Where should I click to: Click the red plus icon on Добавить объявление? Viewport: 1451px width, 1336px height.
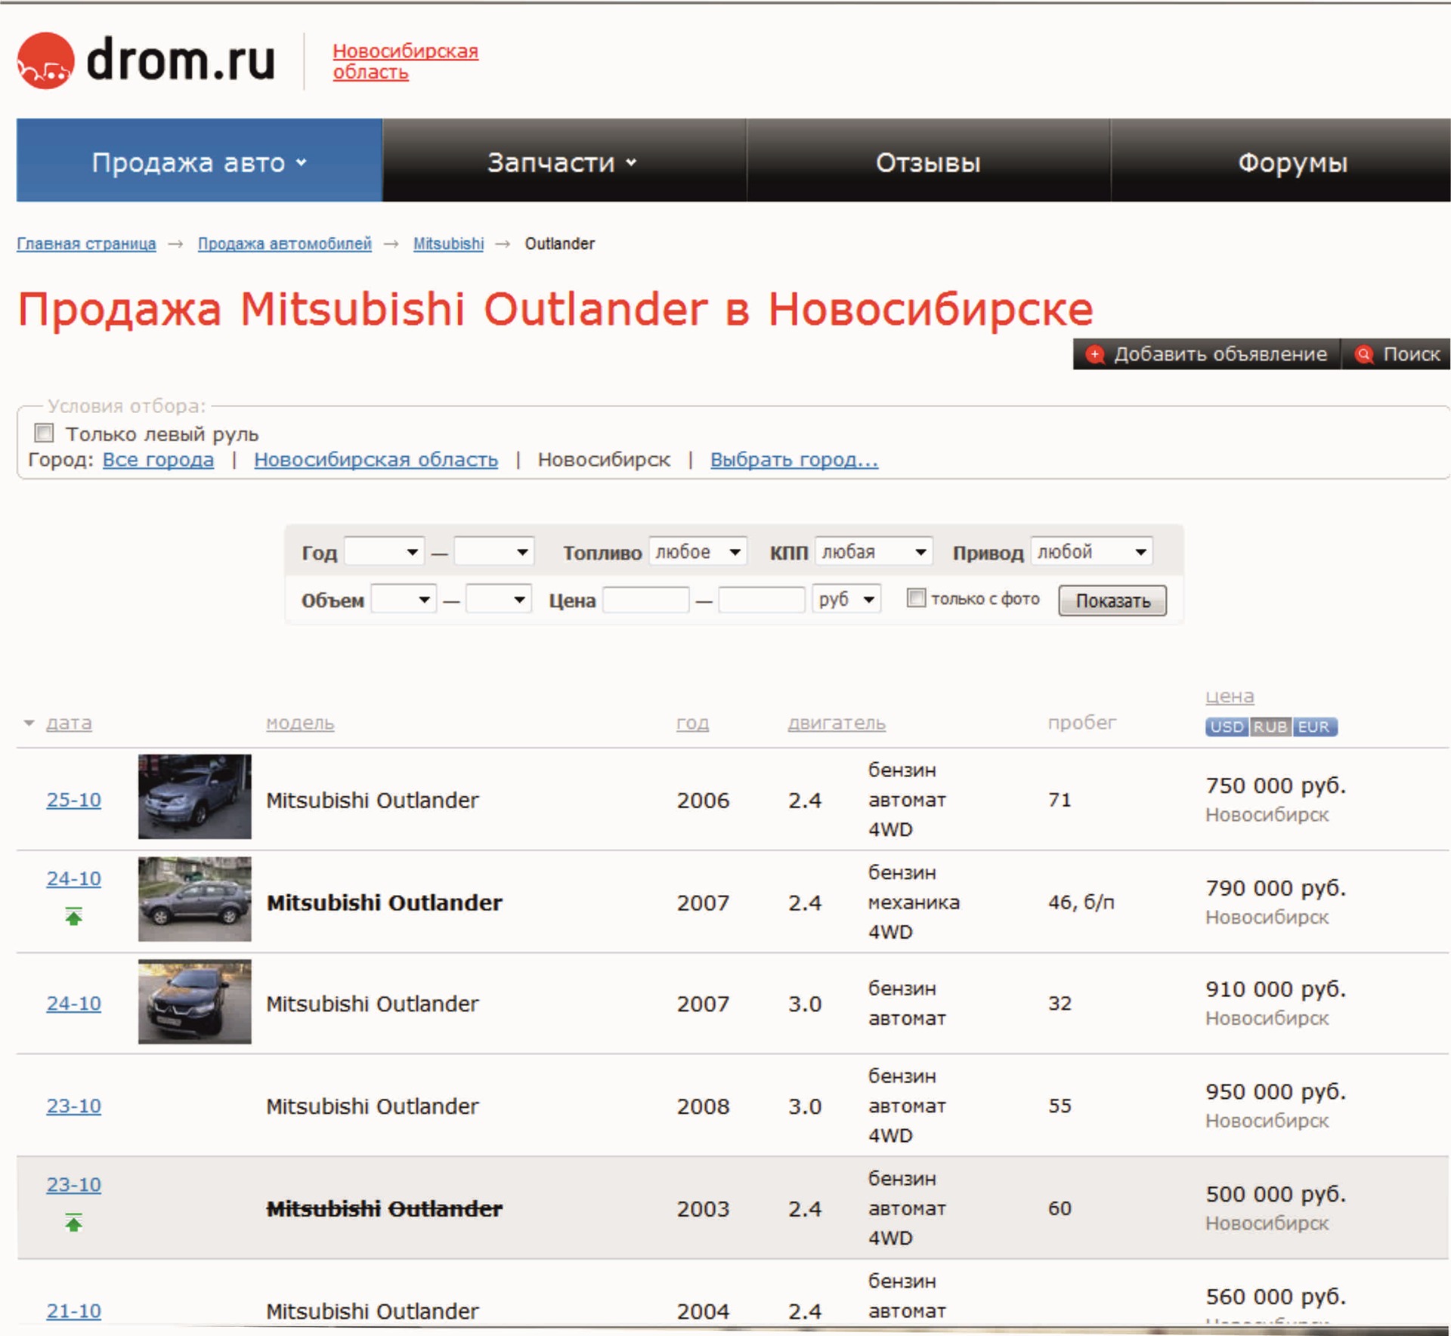point(1094,354)
